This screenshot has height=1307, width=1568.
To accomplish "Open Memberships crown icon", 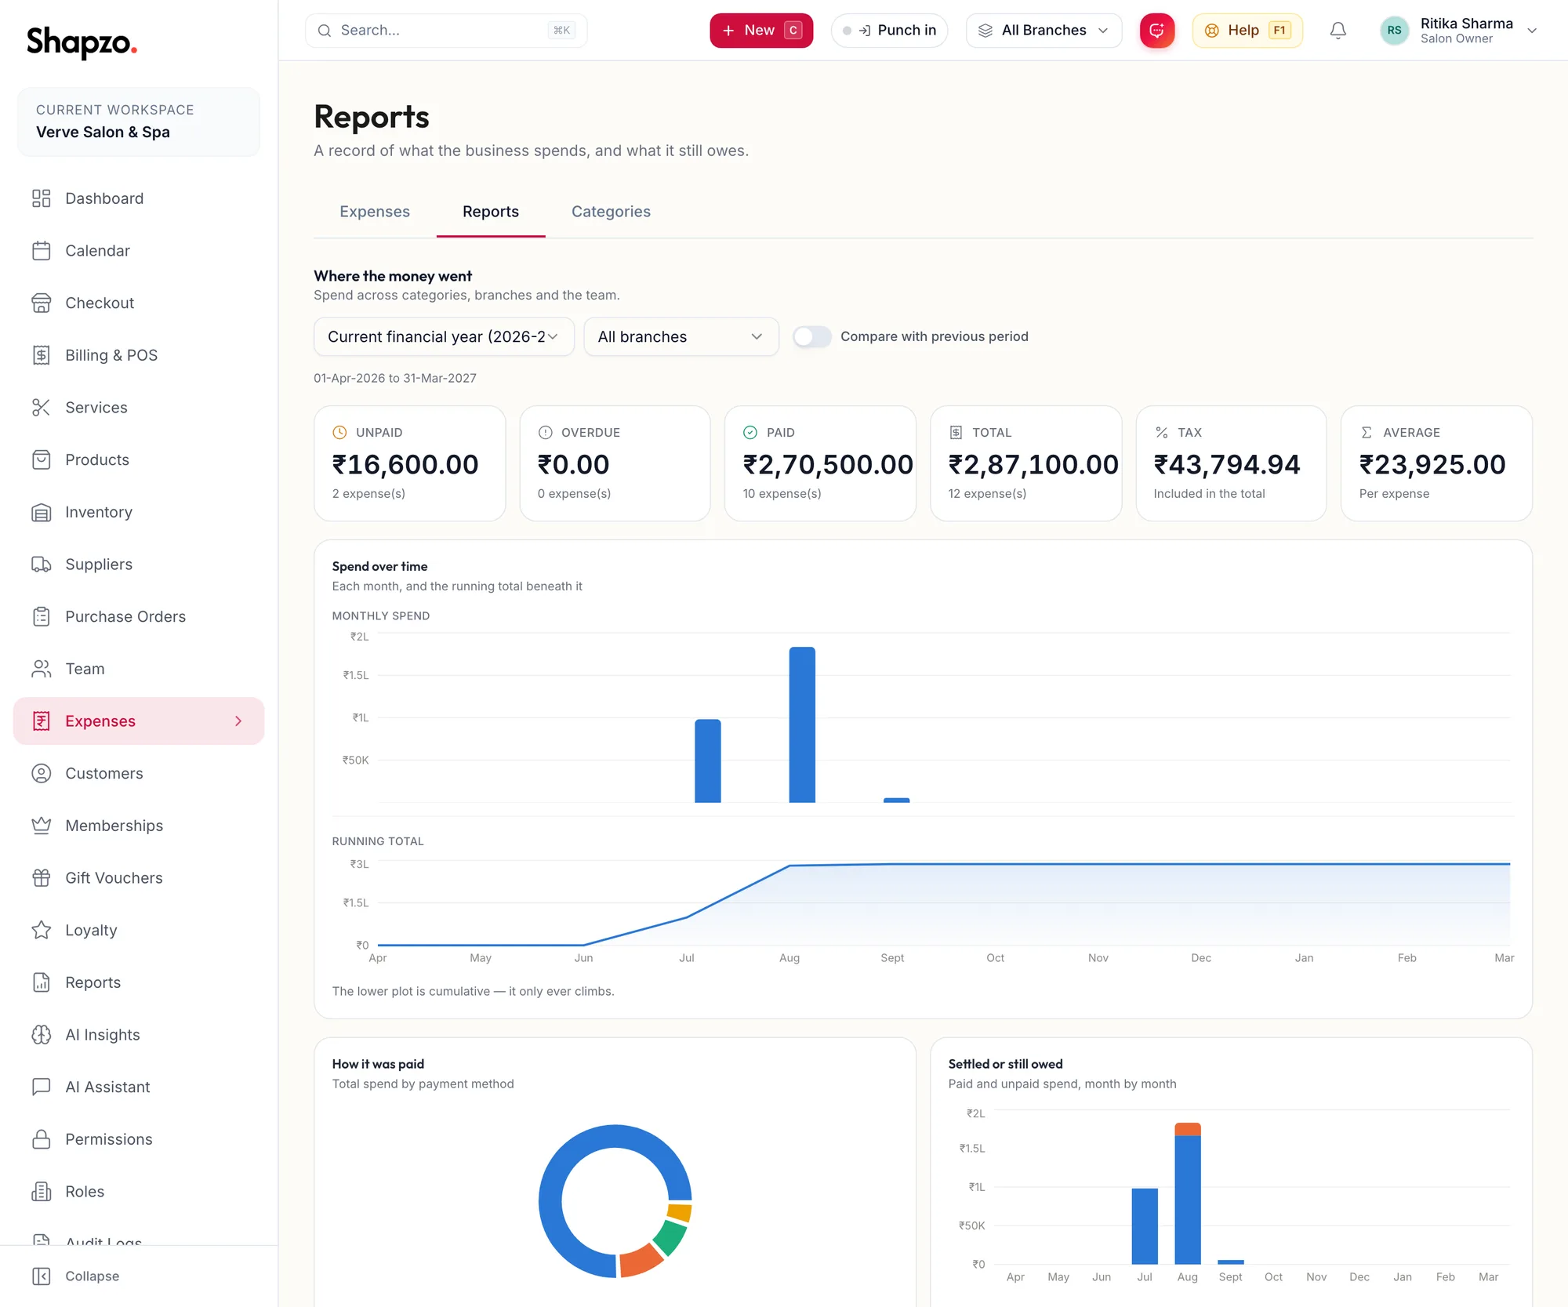I will (41, 826).
